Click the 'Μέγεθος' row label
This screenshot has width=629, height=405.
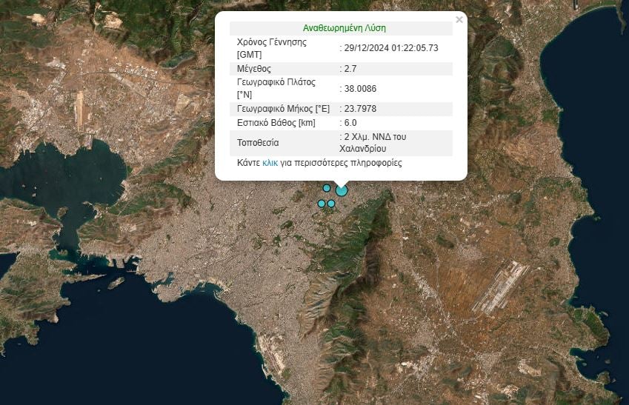click(254, 68)
